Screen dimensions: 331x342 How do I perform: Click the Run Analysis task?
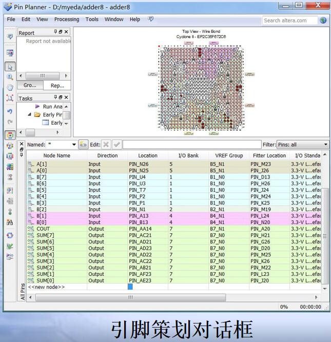pos(52,107)
